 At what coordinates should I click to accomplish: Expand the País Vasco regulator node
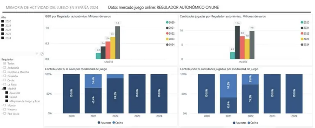pos(2,113)
